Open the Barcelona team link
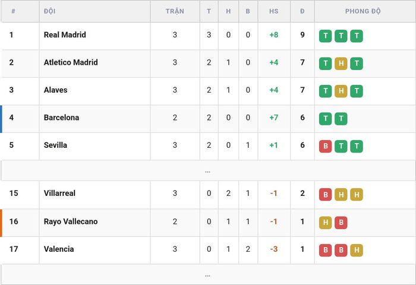Screen dimensions: 416x285 click(x=61, y=118)
